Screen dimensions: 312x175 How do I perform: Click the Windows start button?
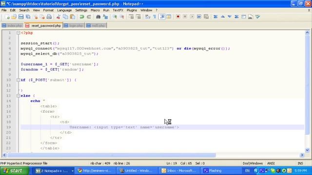tap(14, 171)
